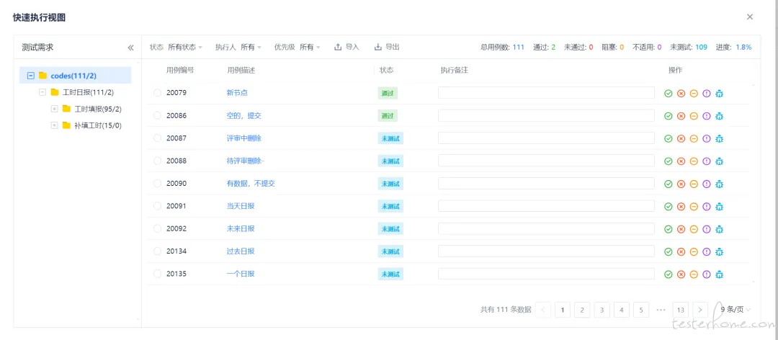Screen dimensions: 778x340
Task: Mark case 20090 as blocked with orange minus
Action: point(694,184)
